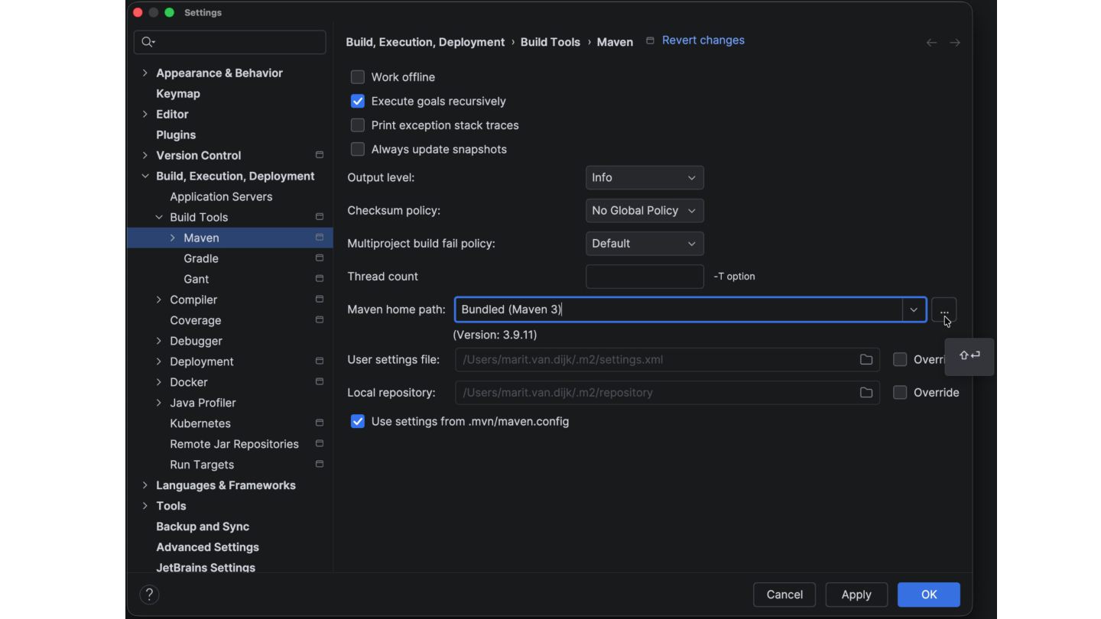This screenshot has height=619, width=1101.
Task: Click the back navigation arrow
Action: (931, 43)
